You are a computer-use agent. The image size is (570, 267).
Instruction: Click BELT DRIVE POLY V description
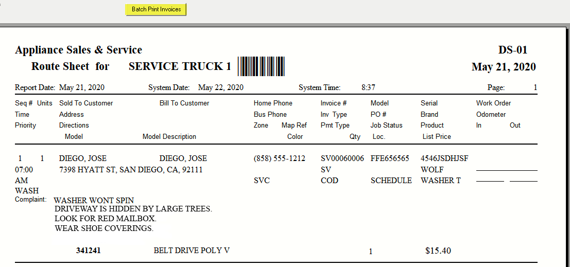[192, 251]
